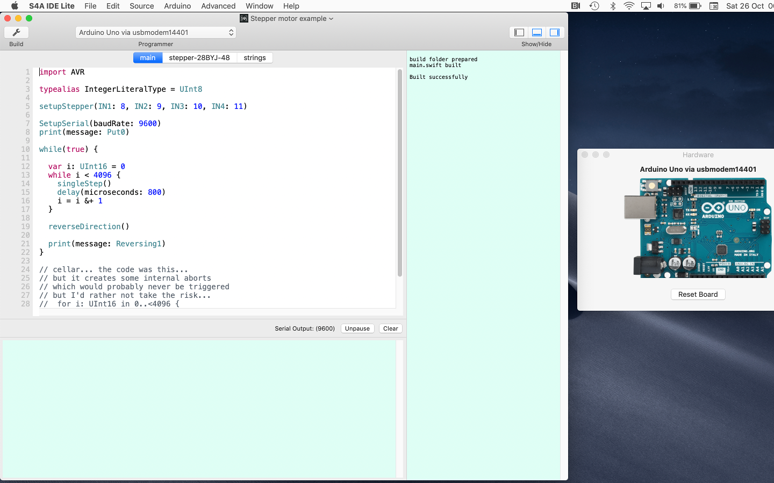774x483 pixels.
Task: Click the 'main.swift built' log line
Action: [x=435, y=65]
